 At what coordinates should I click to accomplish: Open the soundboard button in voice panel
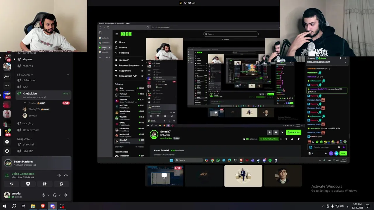click(x=61, y=184)
